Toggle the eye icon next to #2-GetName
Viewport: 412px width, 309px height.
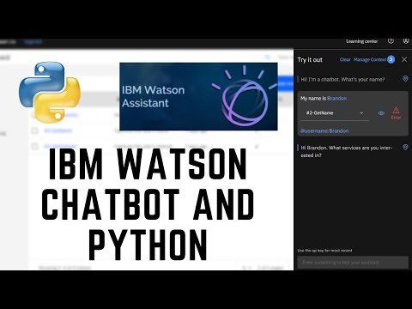tap(381, 113)
